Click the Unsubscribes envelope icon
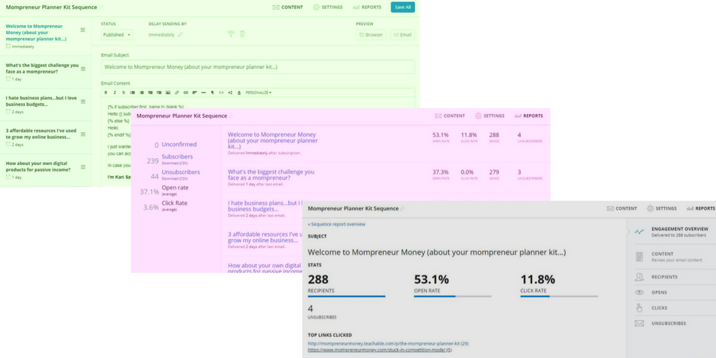The height and width of the screenshot is (358, 716). pyautogui.click(x=639, y=323)
